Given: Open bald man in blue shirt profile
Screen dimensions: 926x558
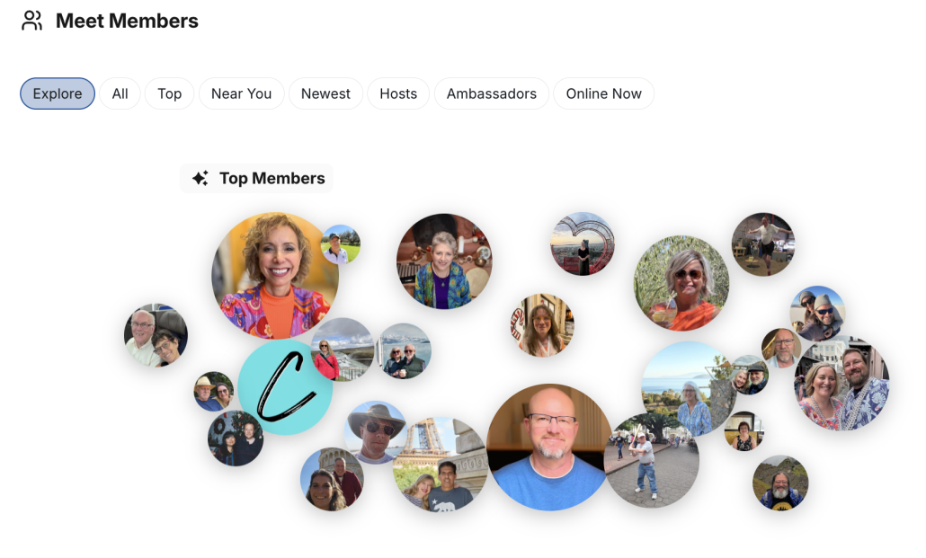Looking at the screenshot, I should pyautogui.click(x=550, y=447).
